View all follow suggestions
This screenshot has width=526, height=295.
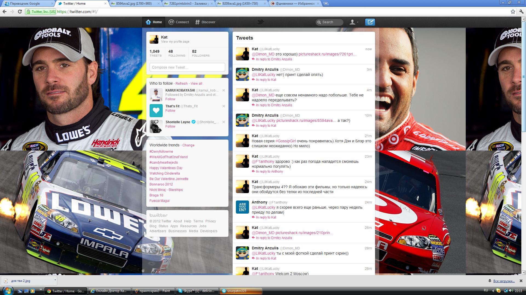click(196, 84)
